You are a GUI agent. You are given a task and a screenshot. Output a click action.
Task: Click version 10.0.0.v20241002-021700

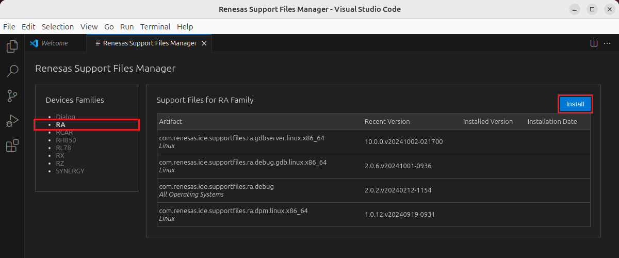point(404,142)
